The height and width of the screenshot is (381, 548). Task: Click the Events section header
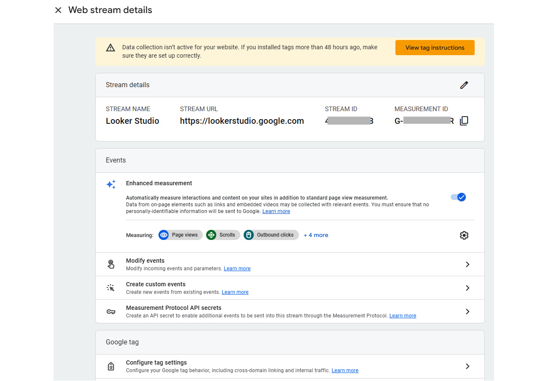tap(116, 160)
